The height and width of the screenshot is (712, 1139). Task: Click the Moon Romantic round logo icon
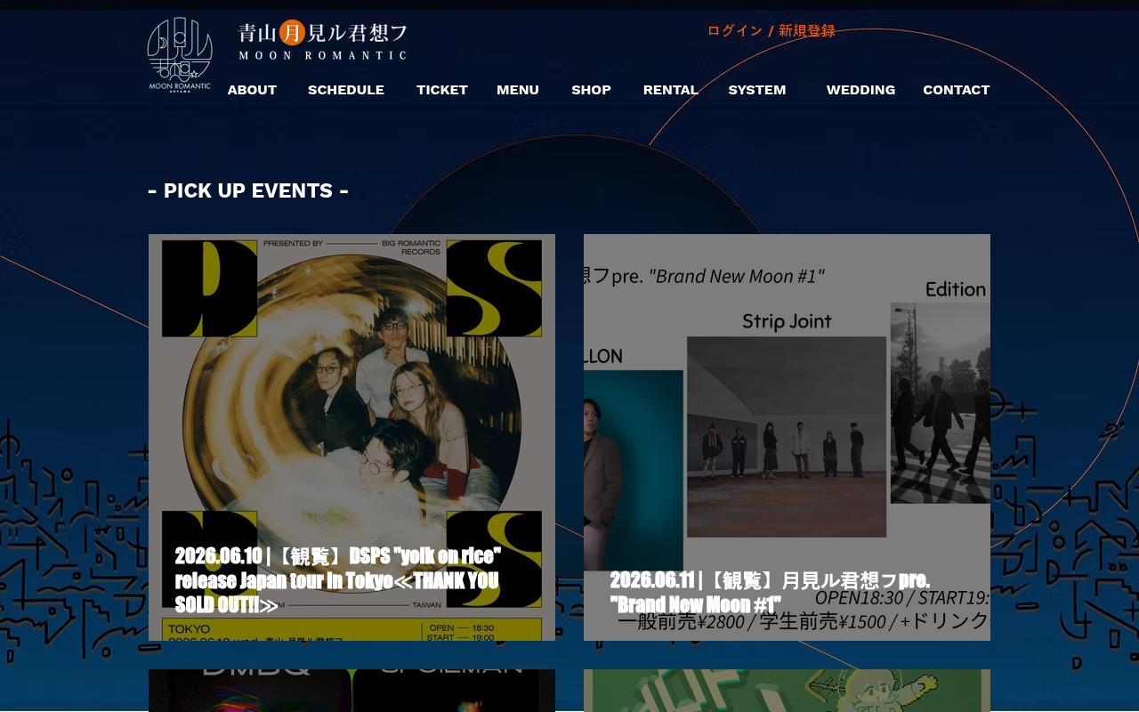(180, 55)
